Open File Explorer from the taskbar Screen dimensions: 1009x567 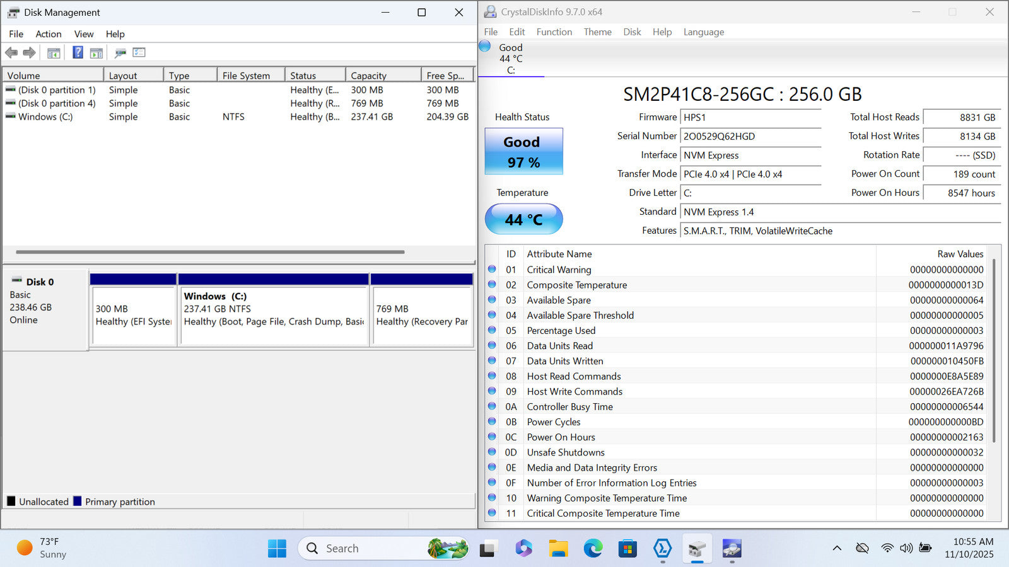coord(558,549)
